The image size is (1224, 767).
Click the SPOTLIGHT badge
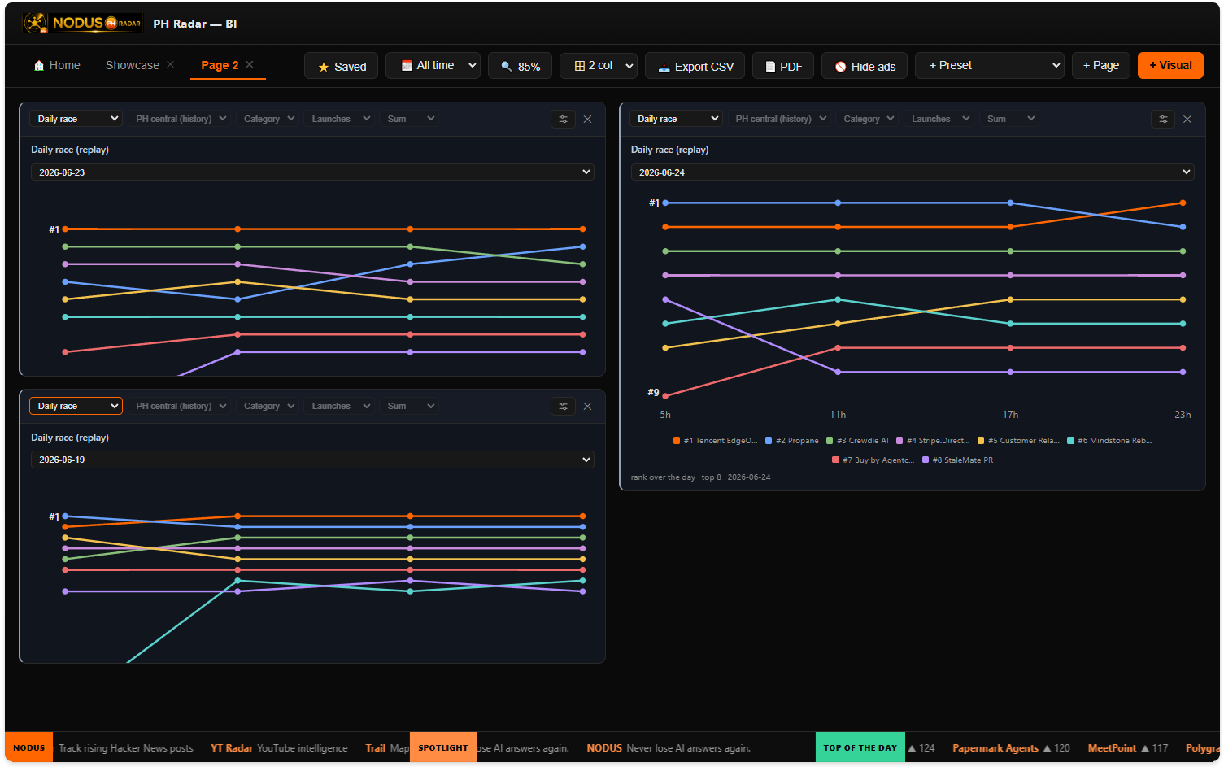[x=443, y=747]
